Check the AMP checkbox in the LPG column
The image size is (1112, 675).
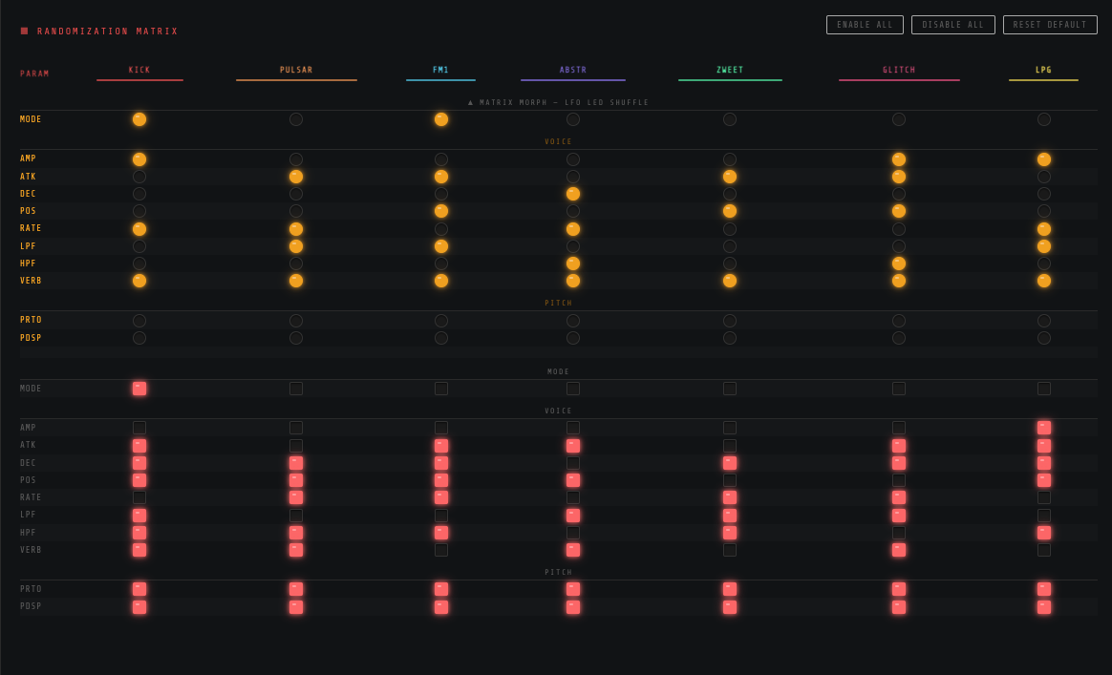[x=1043, y=428]
